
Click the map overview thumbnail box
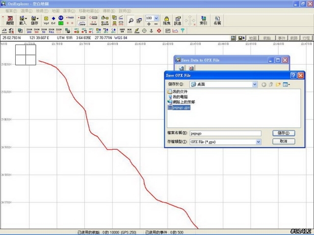tap(26, 55)
